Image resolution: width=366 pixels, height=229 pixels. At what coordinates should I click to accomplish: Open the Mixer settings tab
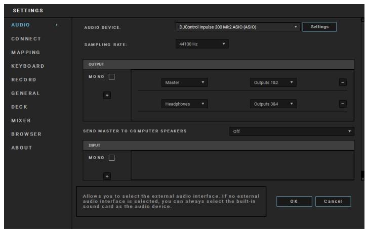click(x=21, y=120)
